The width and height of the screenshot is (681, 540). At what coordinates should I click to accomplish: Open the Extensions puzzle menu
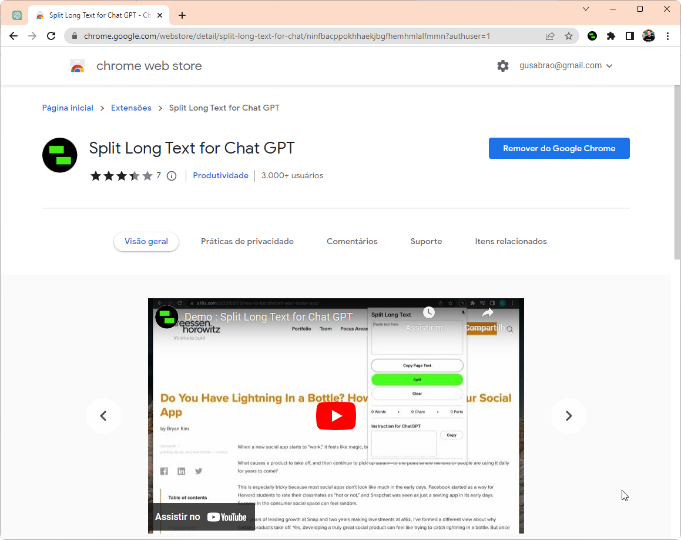point(611,36)
